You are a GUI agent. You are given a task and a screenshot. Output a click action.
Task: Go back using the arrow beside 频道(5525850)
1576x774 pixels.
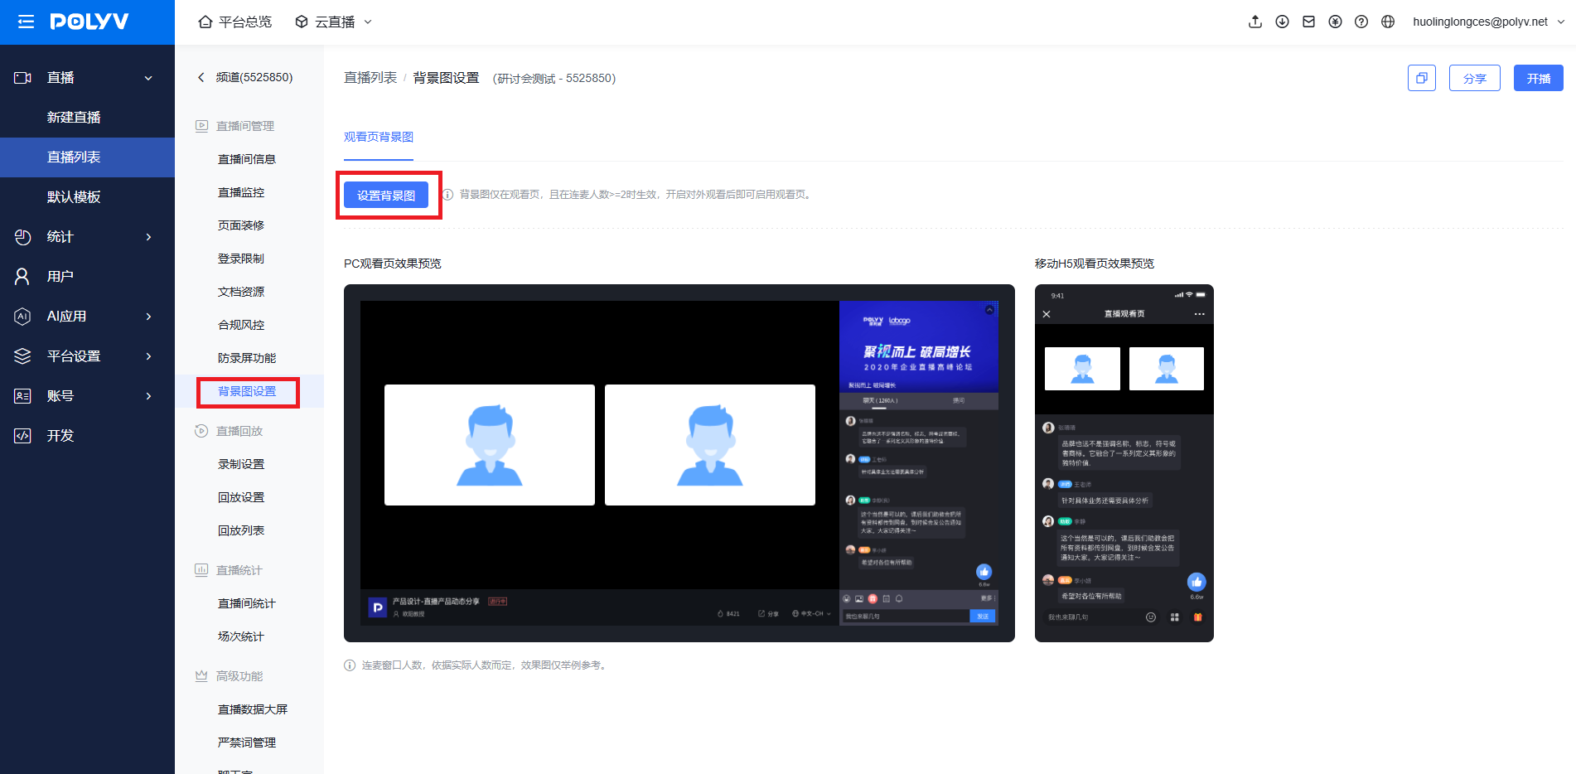[201, 77]
